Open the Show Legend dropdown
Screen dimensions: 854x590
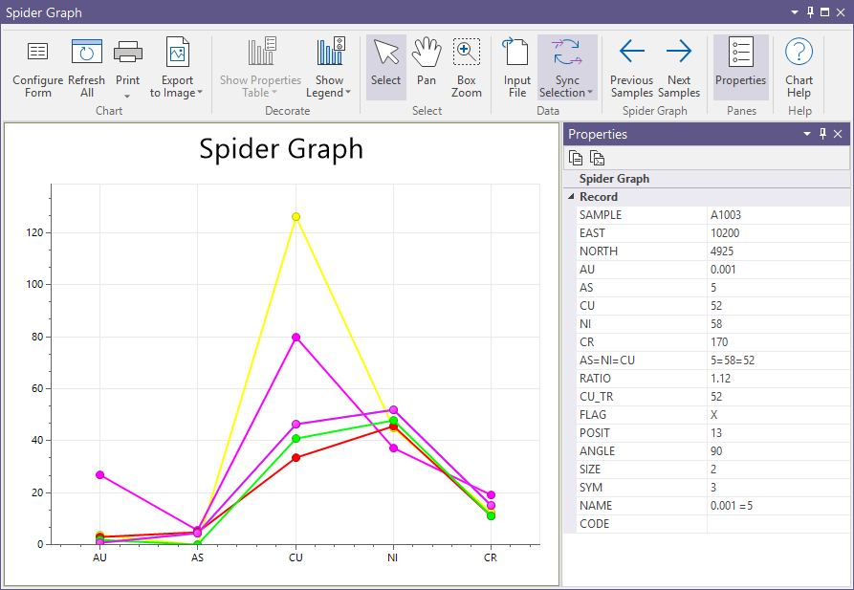coord(348,93)
